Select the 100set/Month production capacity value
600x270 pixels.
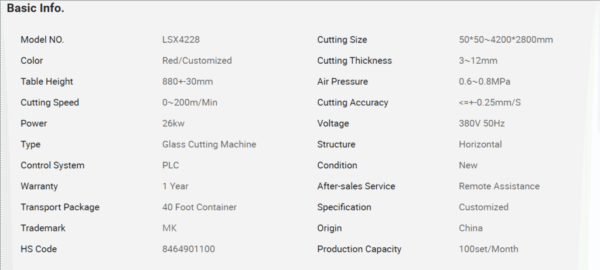[x=489, y=250]
